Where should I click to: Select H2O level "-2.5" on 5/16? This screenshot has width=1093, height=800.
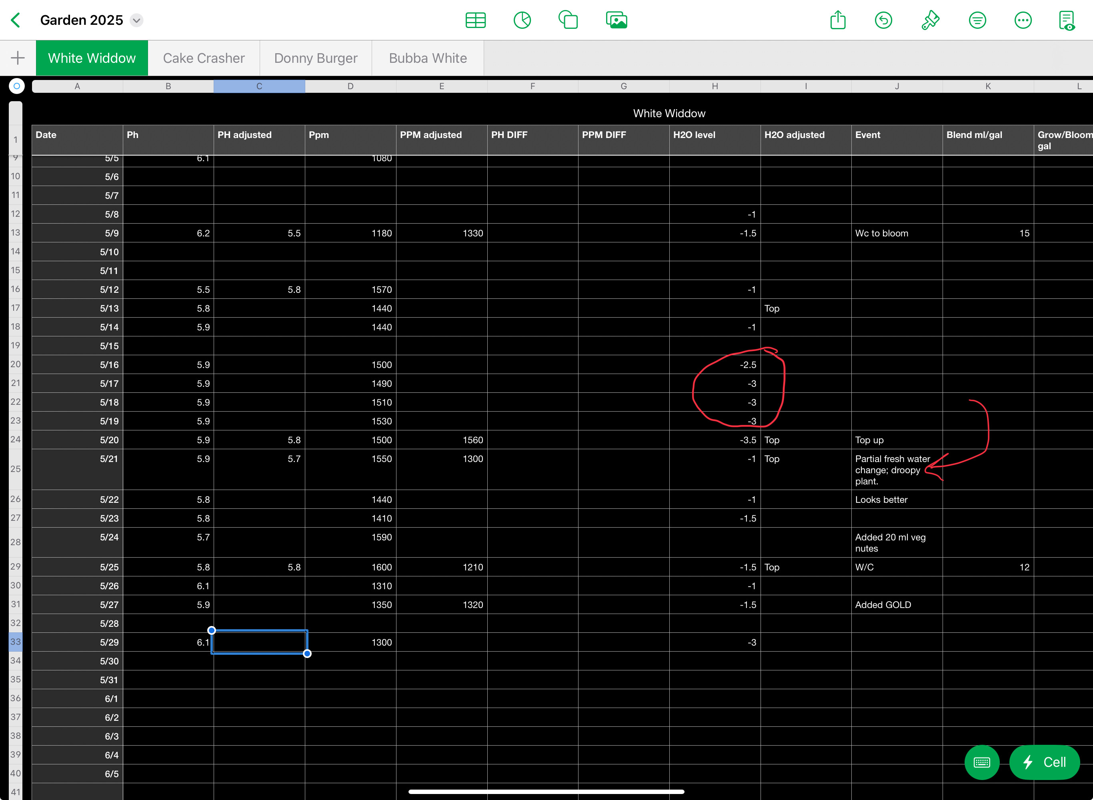tap(715, 365)
